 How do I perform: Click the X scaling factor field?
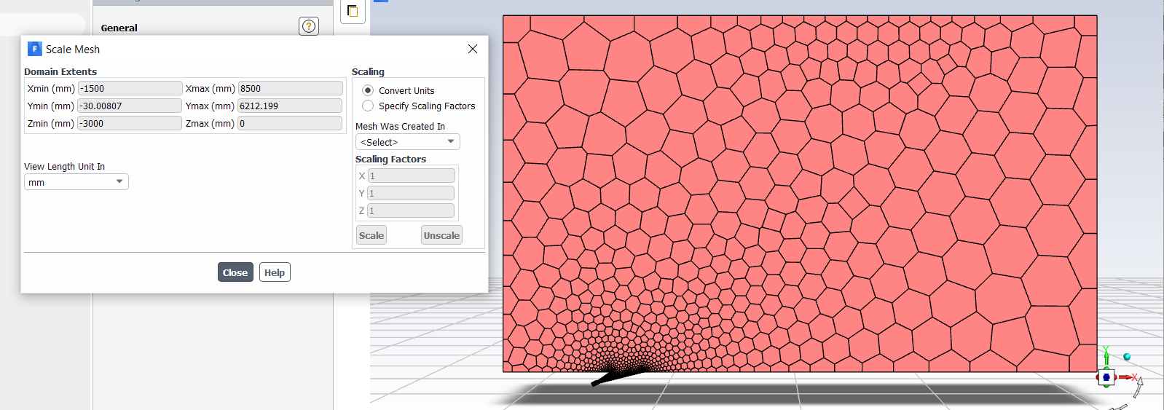tap(411, 176)
